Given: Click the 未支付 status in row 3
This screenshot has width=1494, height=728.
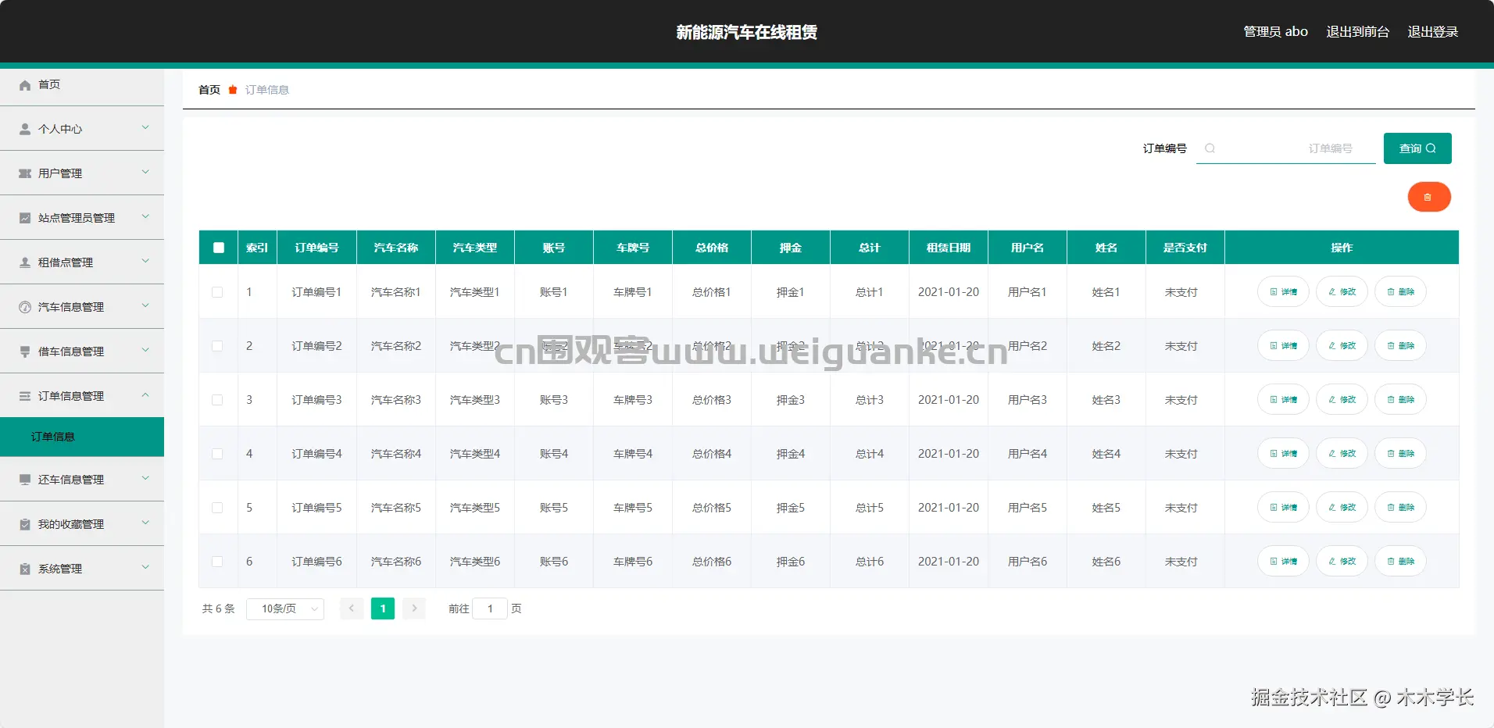Looking at the screenshot, I should point(1181,400).
